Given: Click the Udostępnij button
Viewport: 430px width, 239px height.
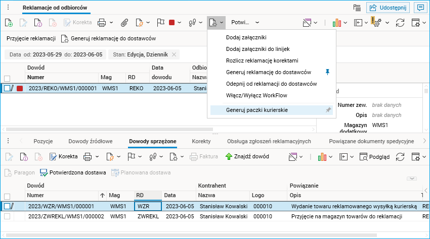Looking at the screenshot, I should click(x=388, y=8).
